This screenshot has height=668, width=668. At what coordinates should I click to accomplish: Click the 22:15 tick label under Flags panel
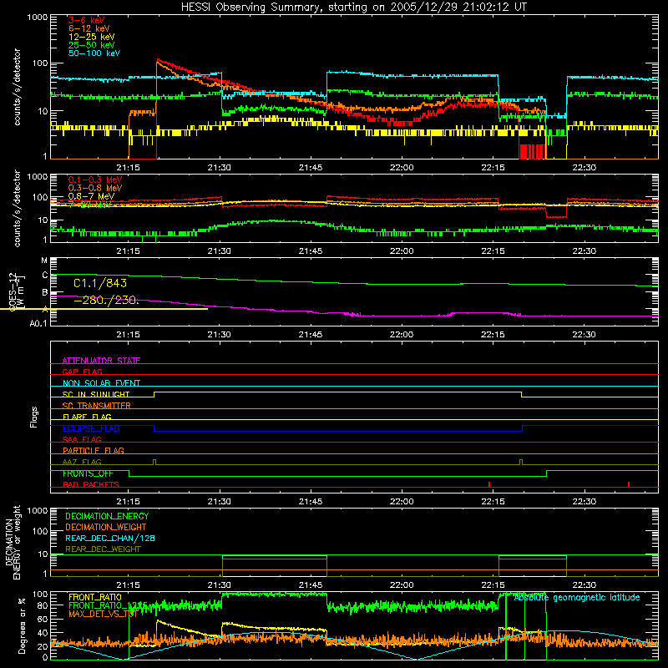[493, 502]
